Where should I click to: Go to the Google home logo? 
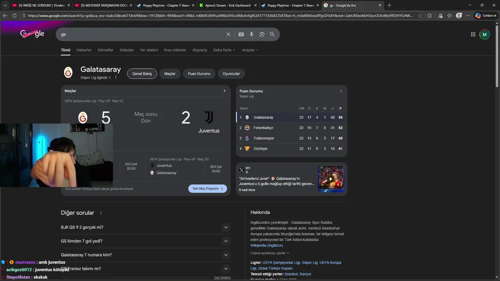32,34
